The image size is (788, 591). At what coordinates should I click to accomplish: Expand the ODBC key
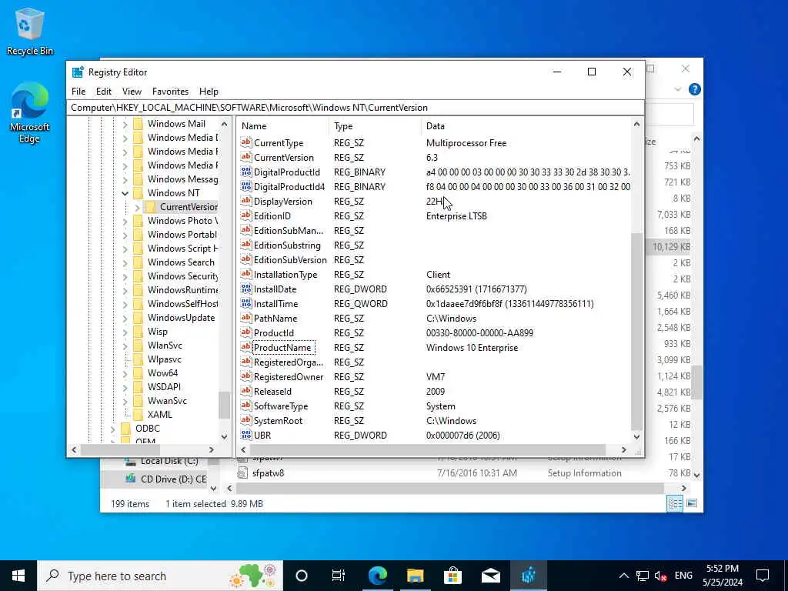[x=112, y=428]
